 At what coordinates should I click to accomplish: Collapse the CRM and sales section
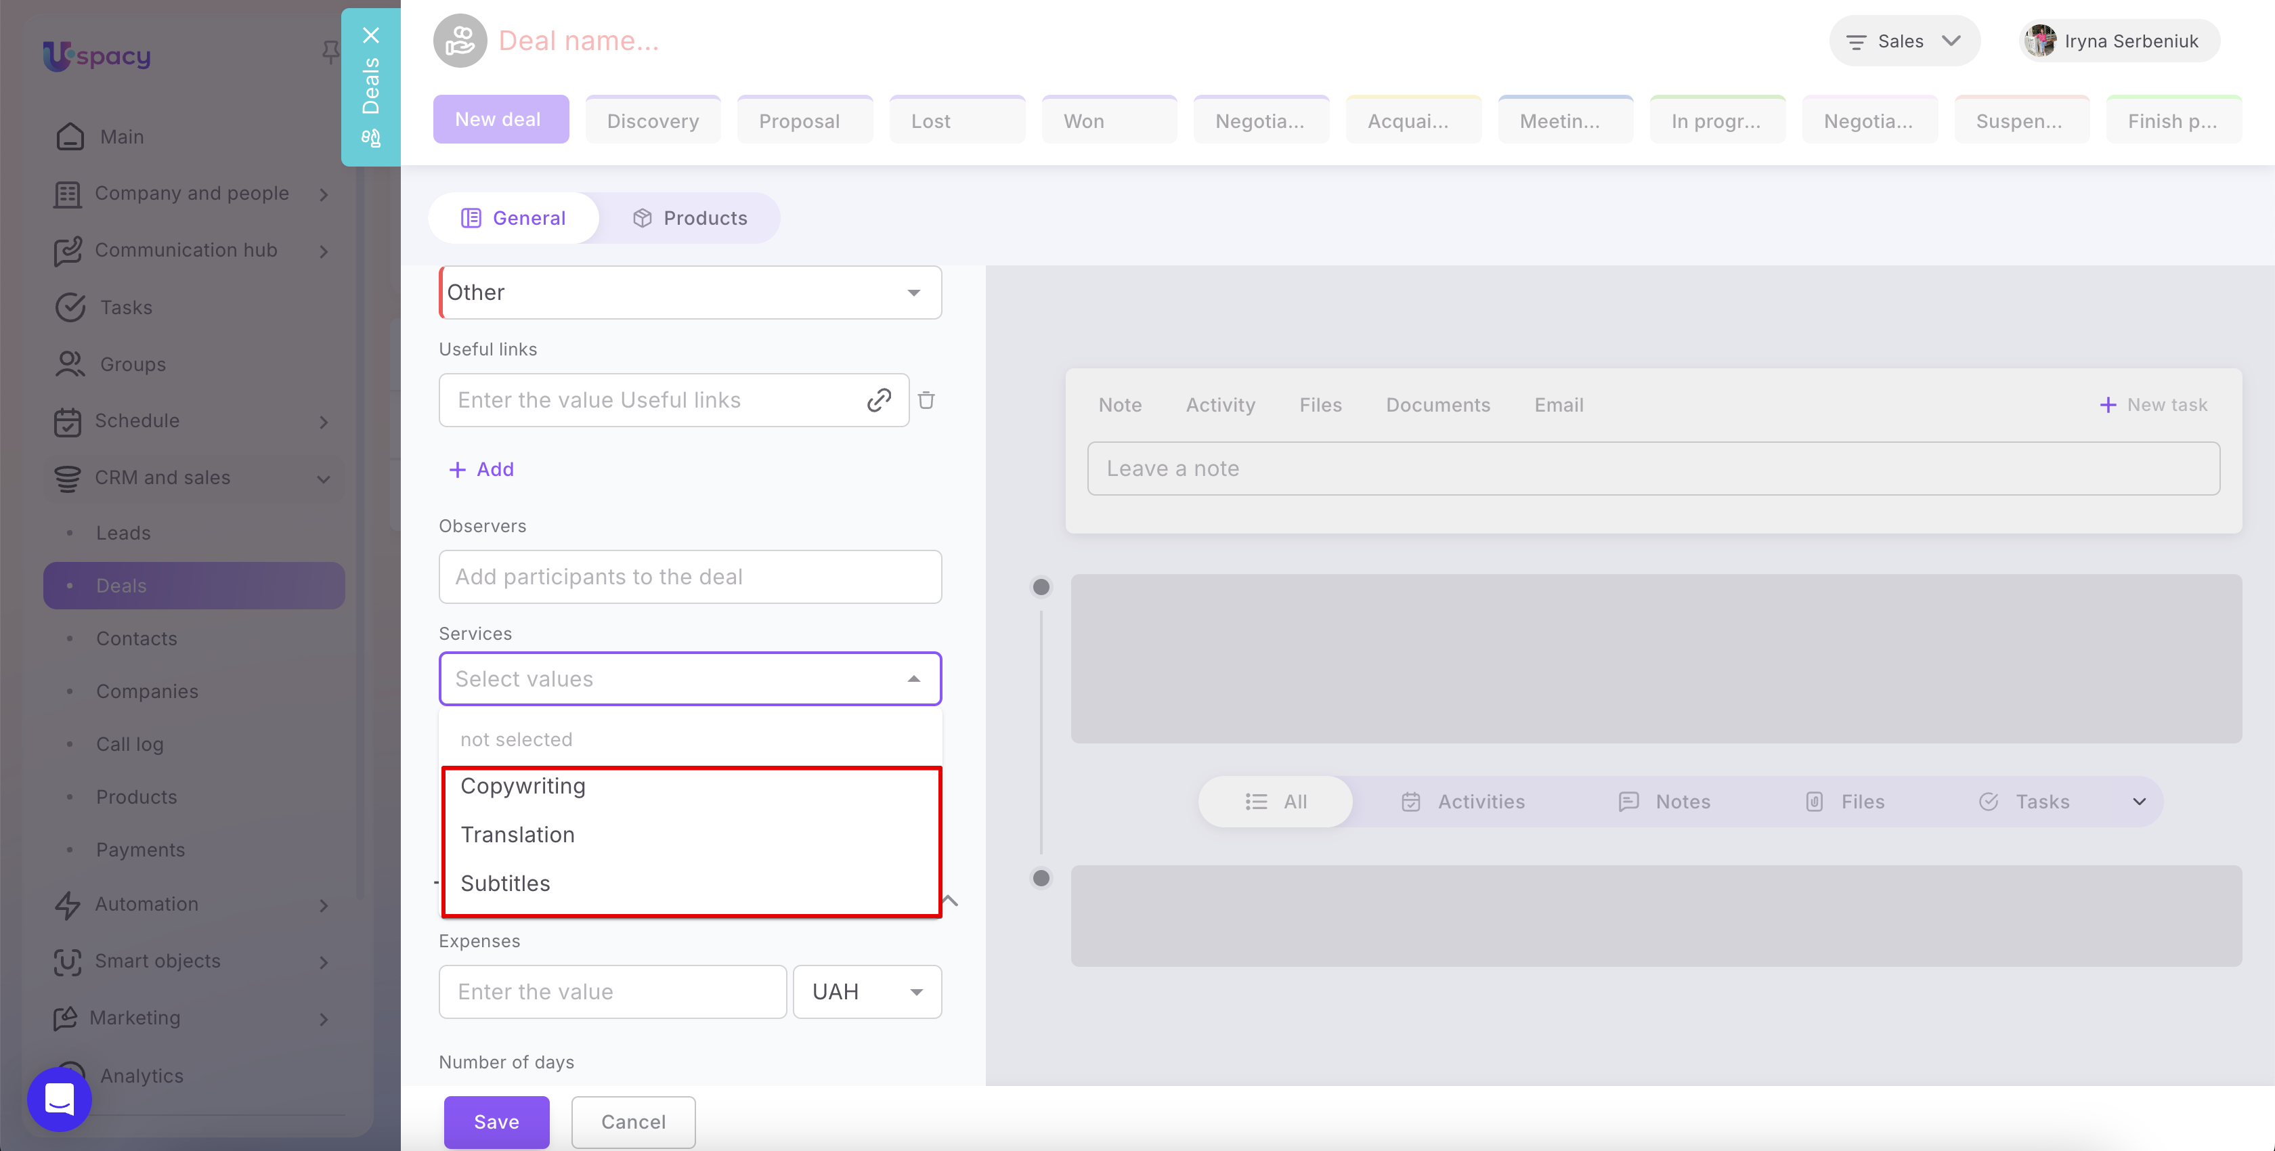coord(324,479)
